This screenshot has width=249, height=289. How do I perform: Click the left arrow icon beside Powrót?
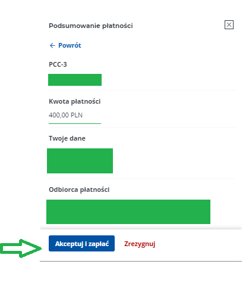coord(52,45)
